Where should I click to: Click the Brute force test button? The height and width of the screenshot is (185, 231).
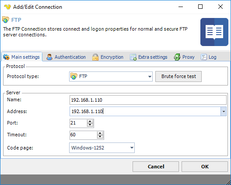[x=178, y=76]
